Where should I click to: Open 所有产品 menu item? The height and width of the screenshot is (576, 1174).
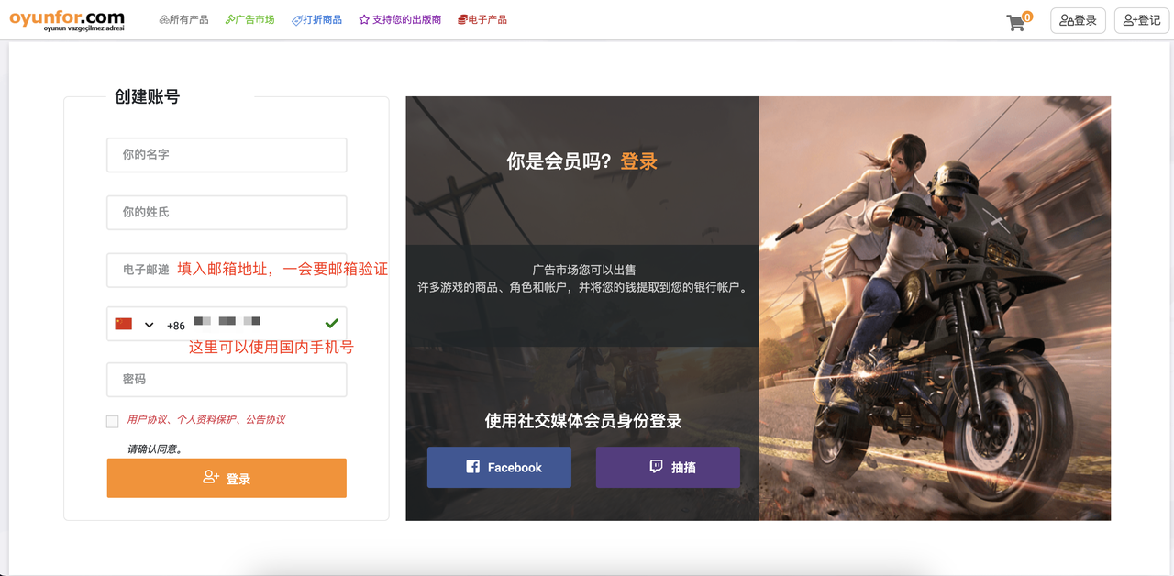183,20
